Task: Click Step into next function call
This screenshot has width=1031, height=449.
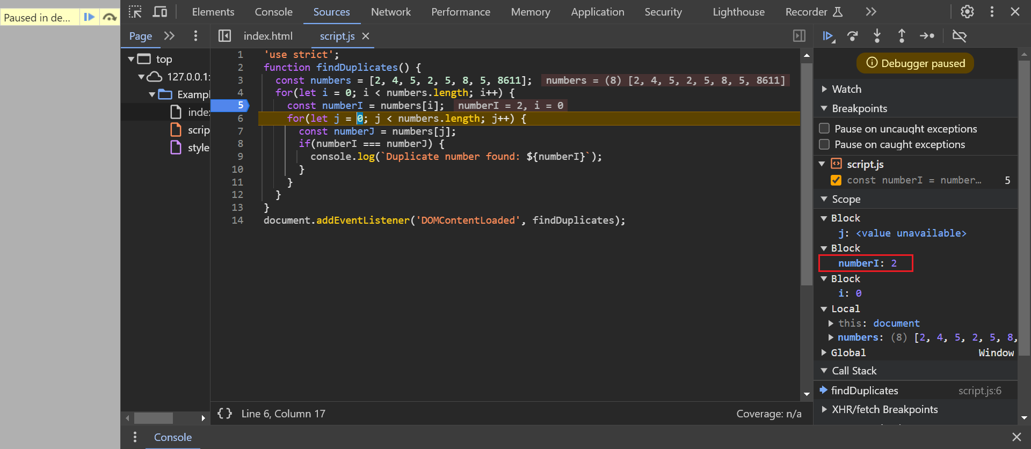Action: tap(877, 36)
